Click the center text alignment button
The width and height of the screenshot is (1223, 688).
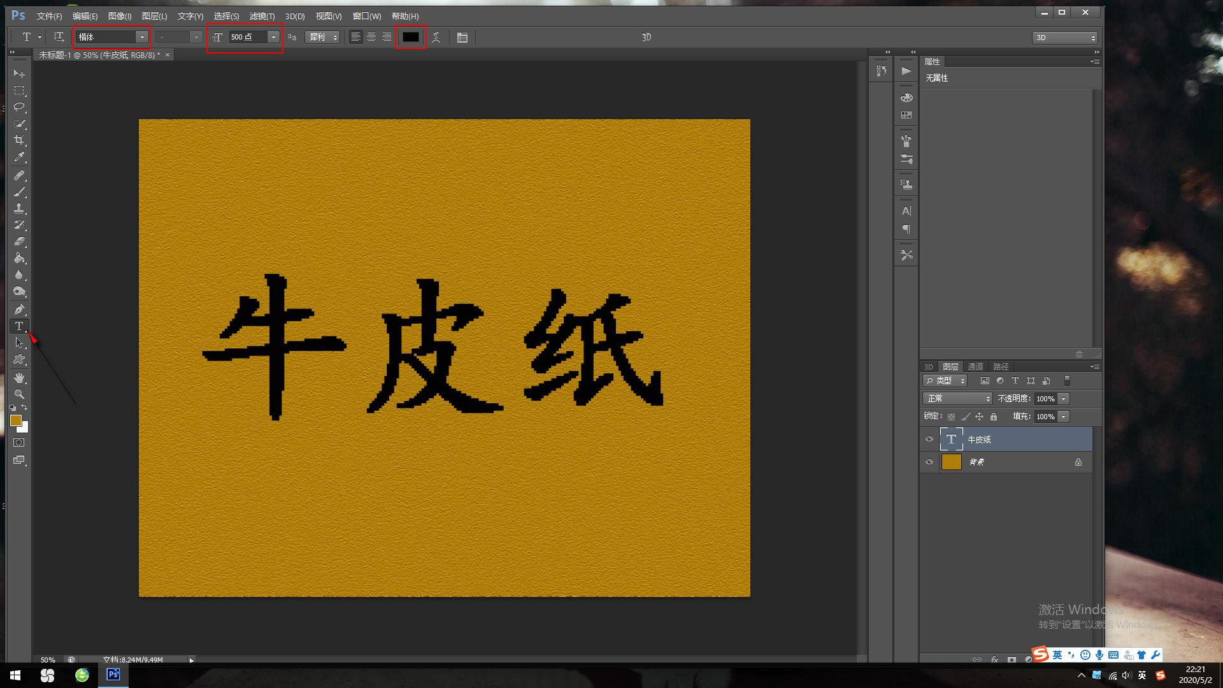click(371, 37)
